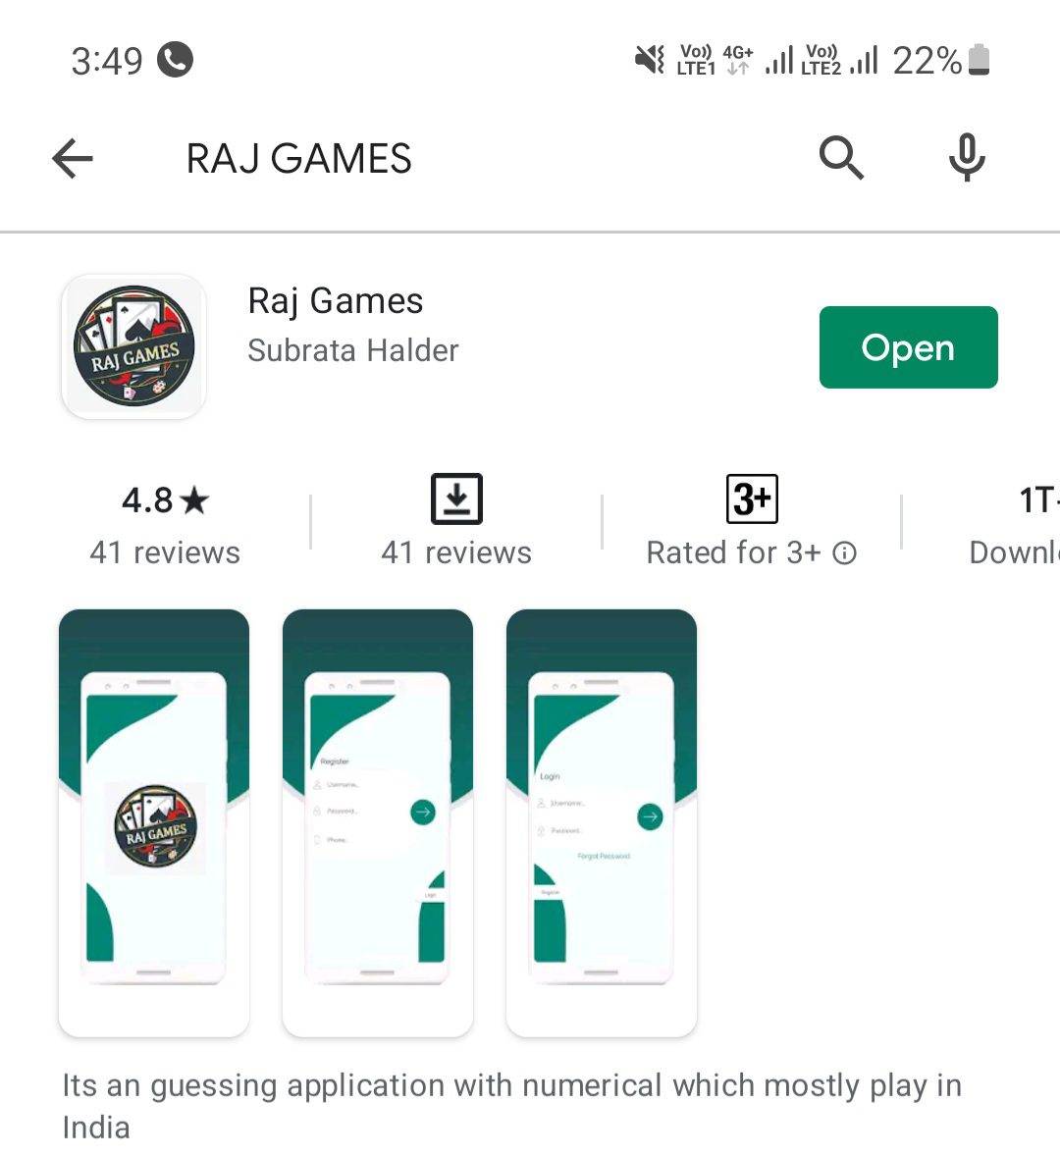Tap the Rated for 3+ label
The height and width of the screenshot is (1156, 1060).
click(x=733, y=552)
